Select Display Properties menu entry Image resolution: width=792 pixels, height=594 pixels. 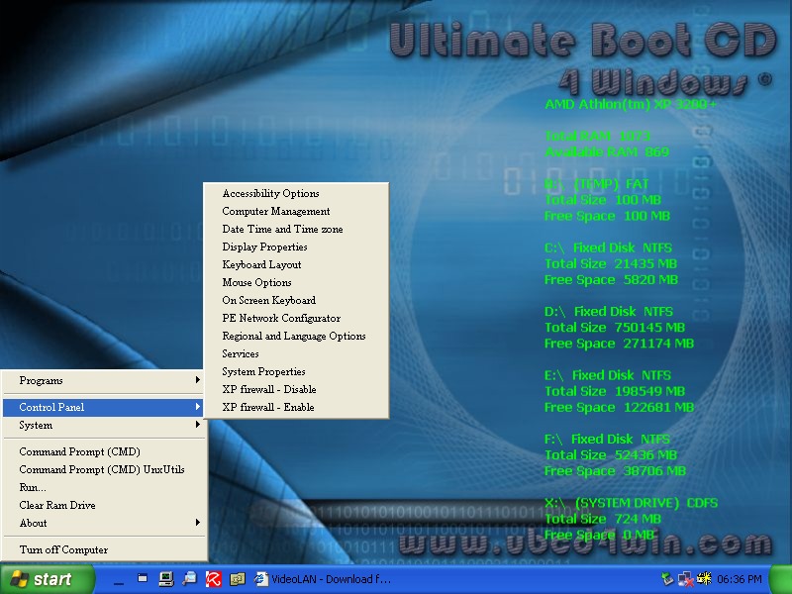click(264, 247)
